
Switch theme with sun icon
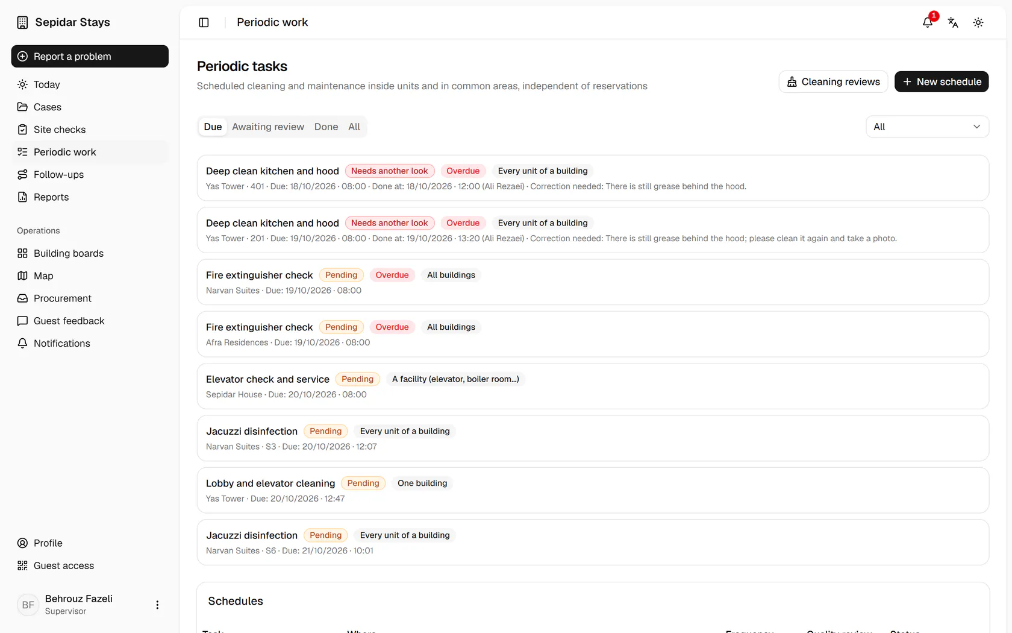pyautogui.click(x=978, y=22)
